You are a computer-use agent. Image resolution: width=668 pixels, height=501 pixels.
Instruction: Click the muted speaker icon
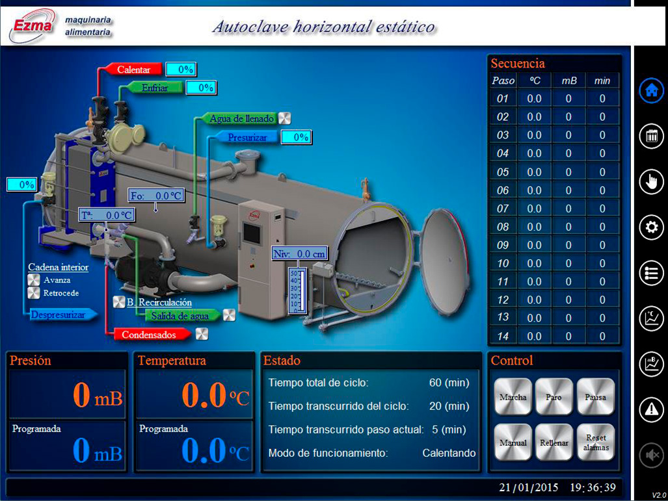click(x=651, y=456)
